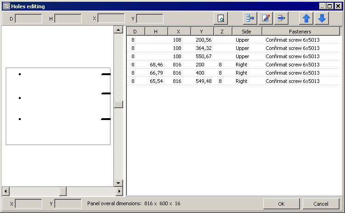Viewport: 345px width, 213px height.
Task: Focus the top H input field
Action: click(x=68, y=19)
